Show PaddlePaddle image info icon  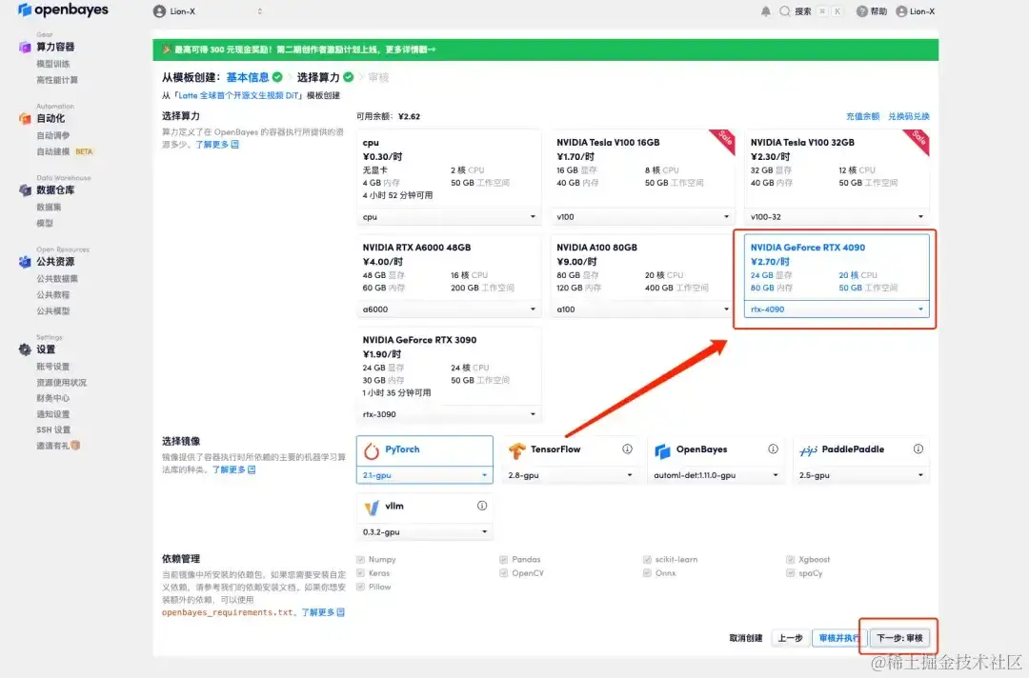click(918, 449)
